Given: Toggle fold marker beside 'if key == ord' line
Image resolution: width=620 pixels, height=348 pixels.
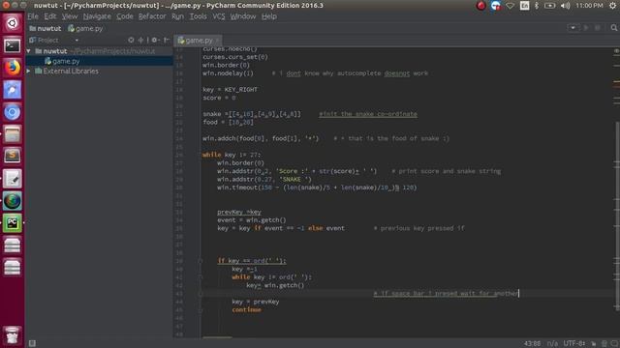Looking at the screenshot, I should pyautogui.click(x=201, y=261).
